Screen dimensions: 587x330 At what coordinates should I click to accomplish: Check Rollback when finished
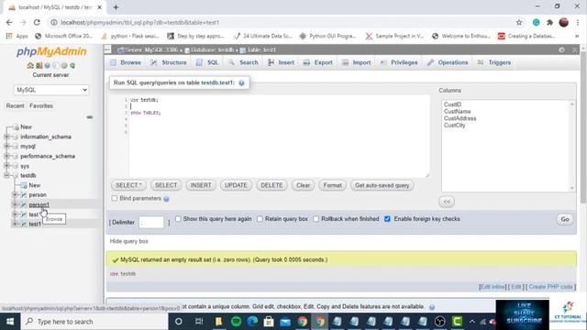coord(316,219)
